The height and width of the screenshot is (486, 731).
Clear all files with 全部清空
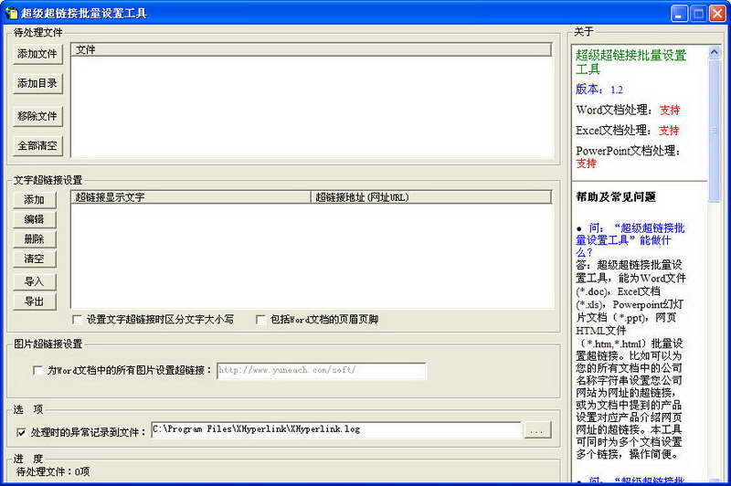click(x=37, y=146)
